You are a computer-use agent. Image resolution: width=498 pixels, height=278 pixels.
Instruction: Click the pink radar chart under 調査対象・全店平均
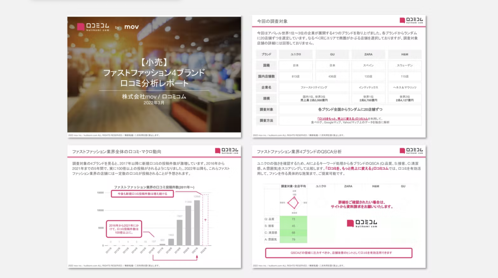coord(292,203)
